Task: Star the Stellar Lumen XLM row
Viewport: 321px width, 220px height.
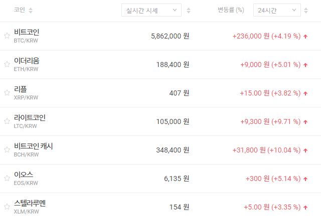Action: tap(7, 207)
